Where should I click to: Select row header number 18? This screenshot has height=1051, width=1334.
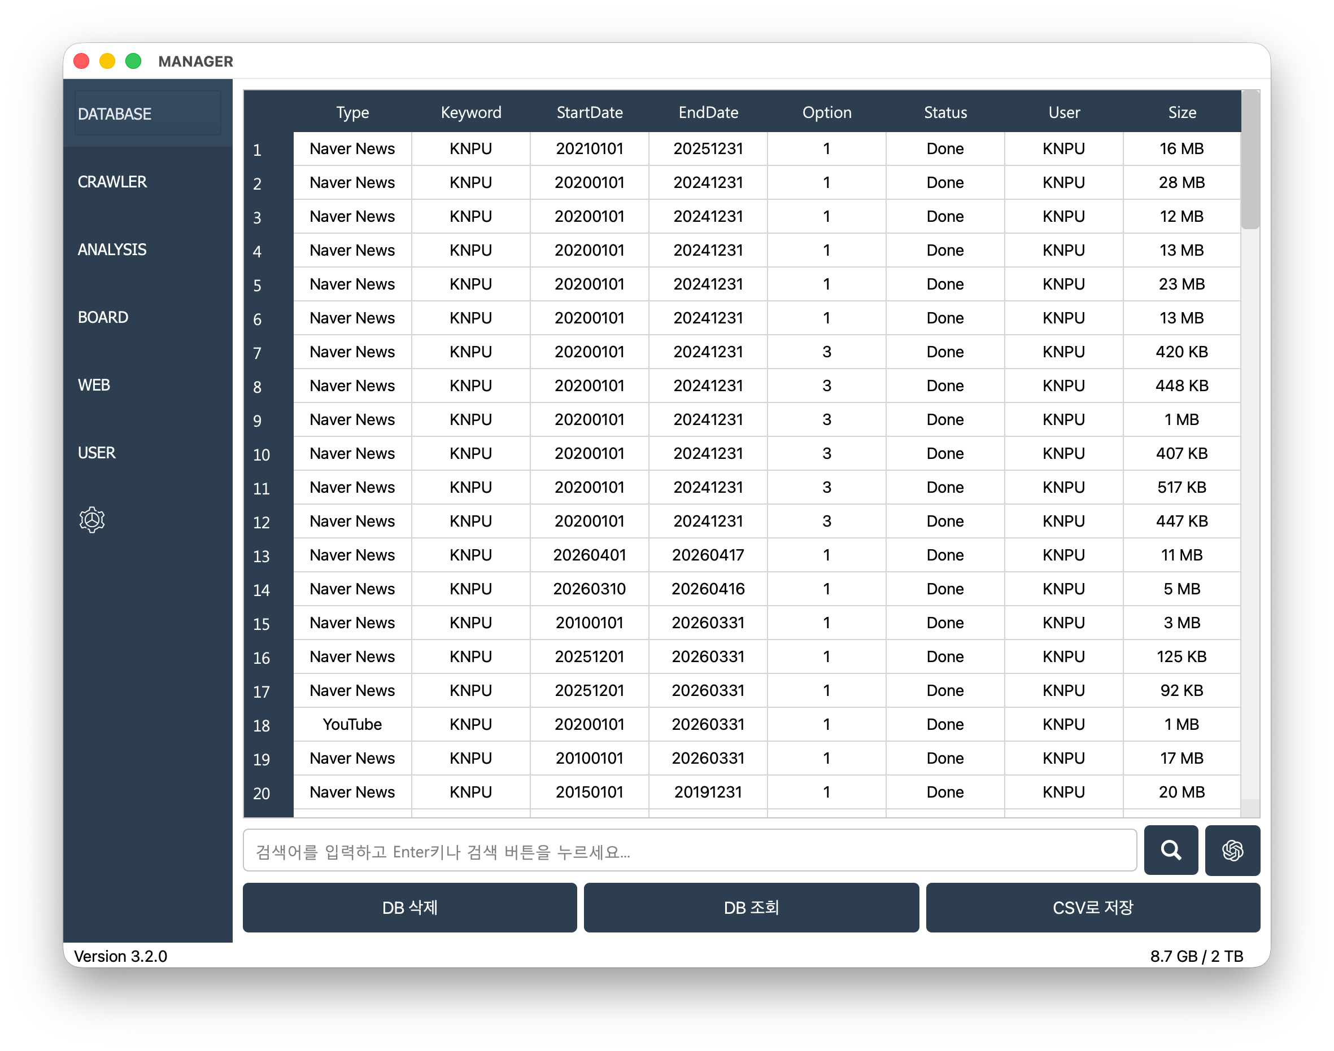point(268,724)
